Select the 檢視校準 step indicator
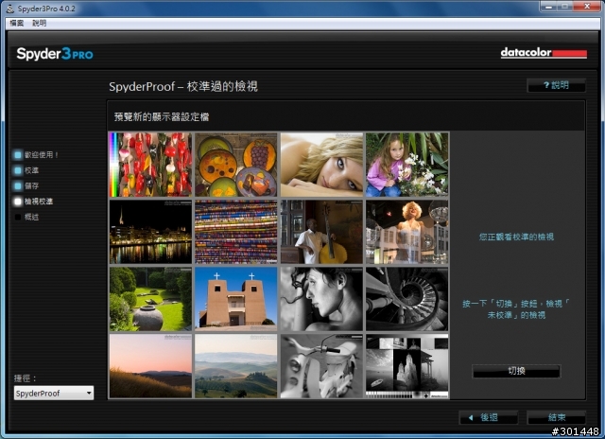 click(x=33, y=202)
